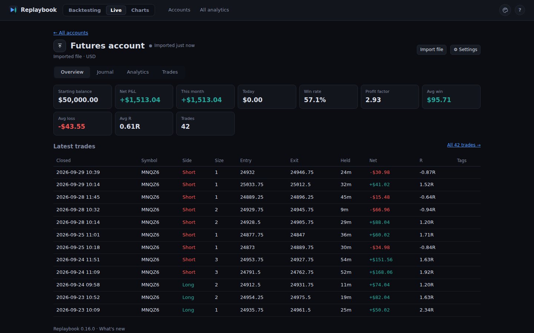534x333 pixels.
Task: Click the import upload icon beside Futures account
Action: point(60,46)
